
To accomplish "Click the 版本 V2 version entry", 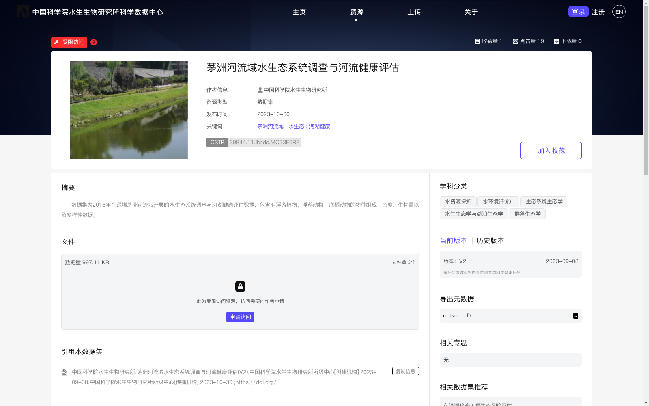I will pos(511,264).
